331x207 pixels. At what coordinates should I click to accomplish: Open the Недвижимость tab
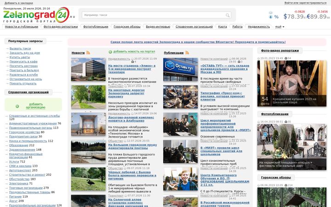pos(259,27)
